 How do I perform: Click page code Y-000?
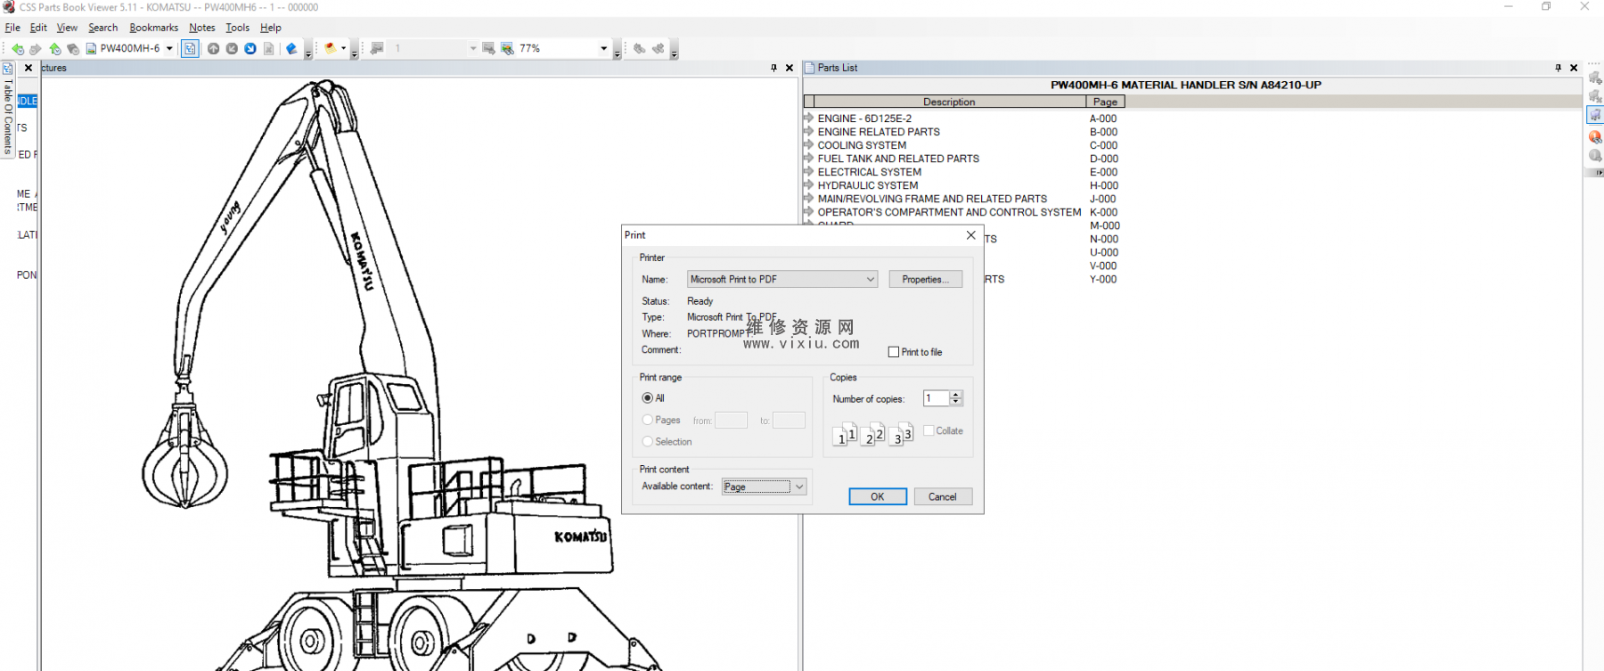click(x=1103, y=279)
